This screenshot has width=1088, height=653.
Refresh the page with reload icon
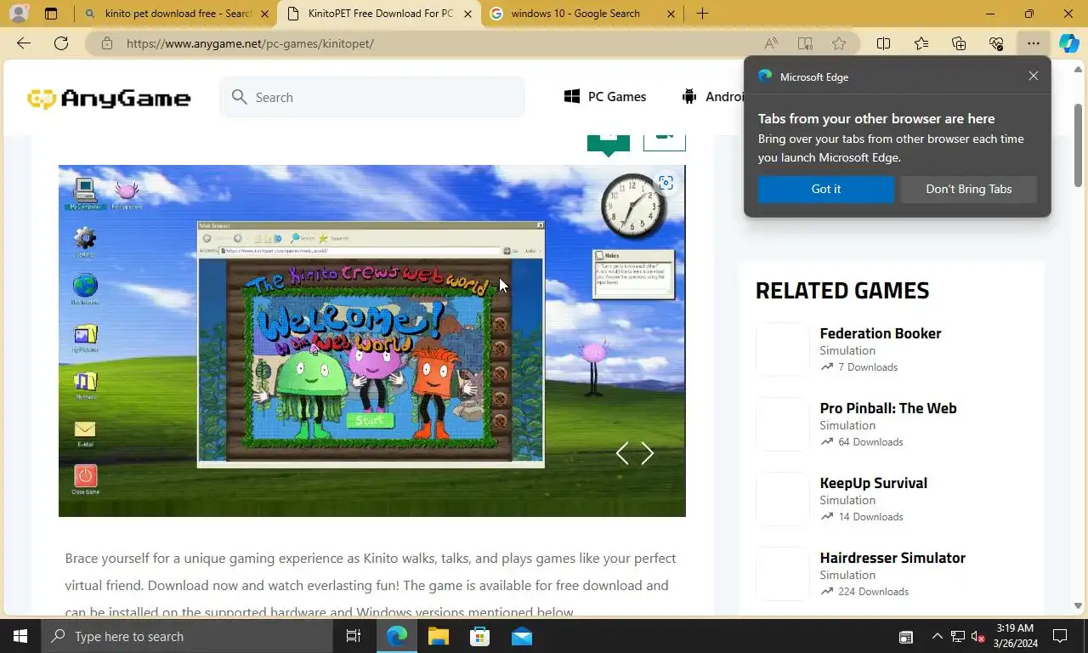click(x=61, y=43)
